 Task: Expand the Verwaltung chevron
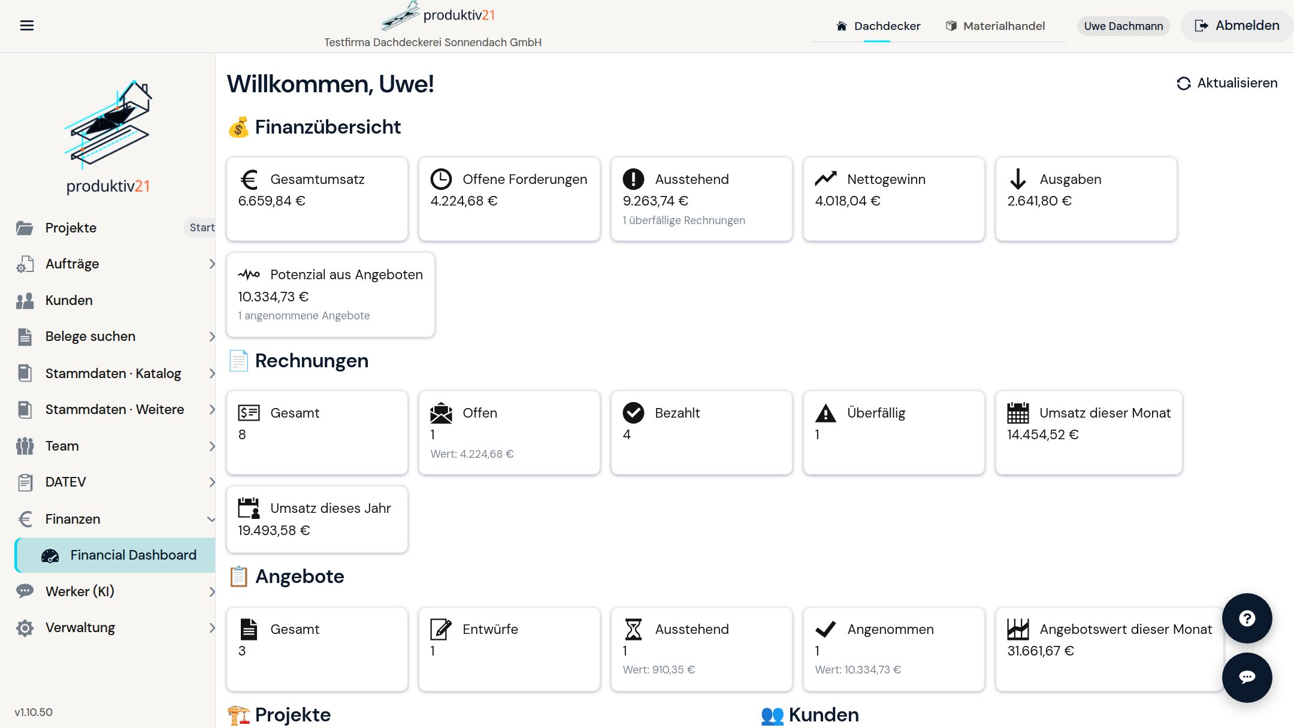pos(211,628)
